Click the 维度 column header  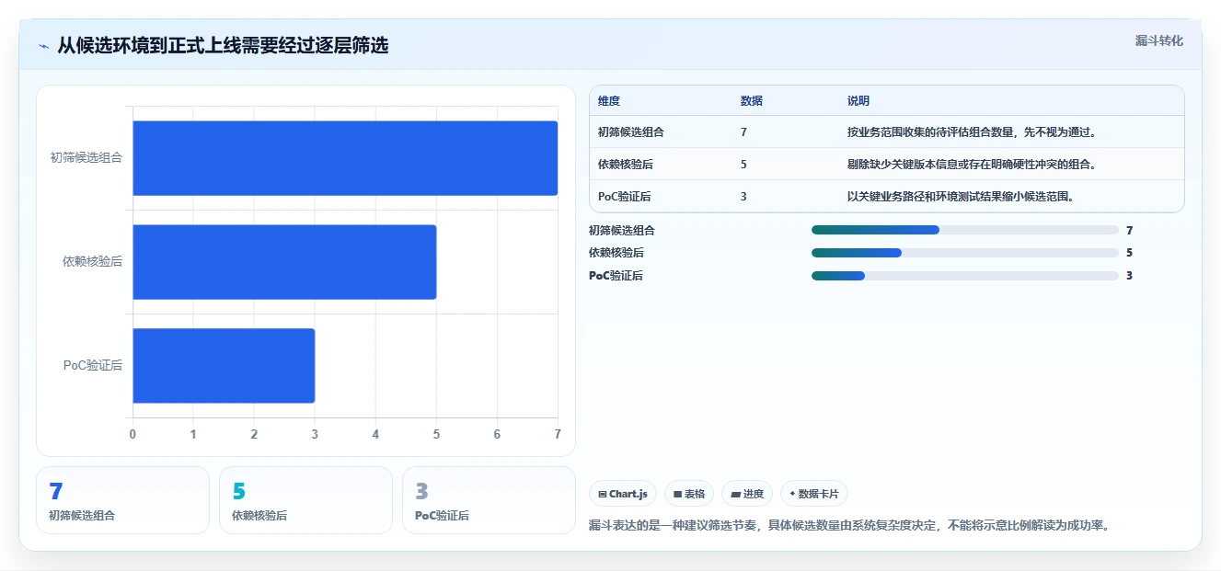609,101
